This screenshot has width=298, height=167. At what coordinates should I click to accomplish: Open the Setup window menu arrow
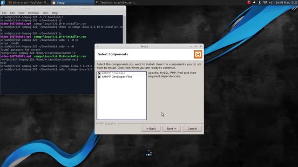98,46
